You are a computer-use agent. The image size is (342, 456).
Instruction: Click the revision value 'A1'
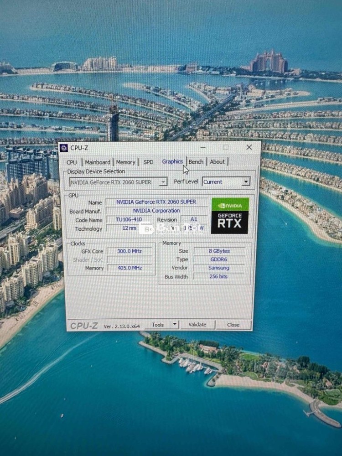click(194, 219)
